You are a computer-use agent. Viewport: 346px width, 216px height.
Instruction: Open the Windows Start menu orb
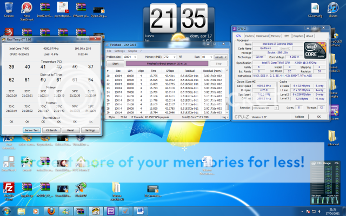[7, 210]
